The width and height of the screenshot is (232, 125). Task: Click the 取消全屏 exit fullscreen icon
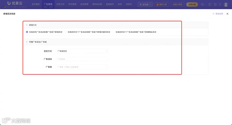[x=213, y=14]
